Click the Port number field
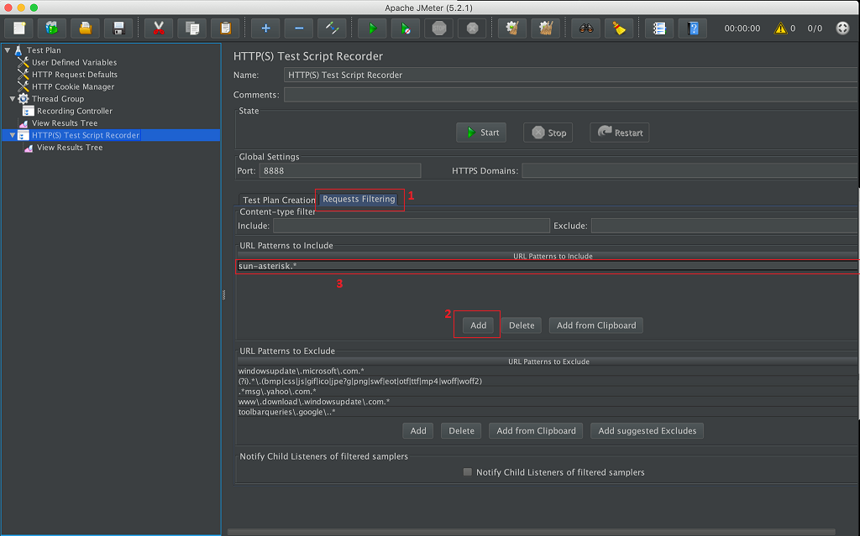860x536 pixels. pos(339,170)
